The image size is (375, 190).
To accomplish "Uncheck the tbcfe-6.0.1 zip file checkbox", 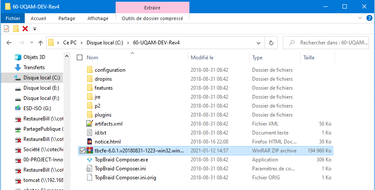I will (82, 151).
